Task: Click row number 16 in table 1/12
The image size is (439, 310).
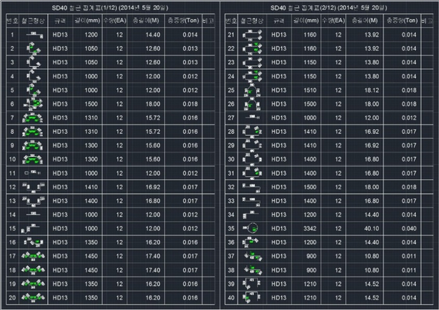Action: tap(12, 242)
